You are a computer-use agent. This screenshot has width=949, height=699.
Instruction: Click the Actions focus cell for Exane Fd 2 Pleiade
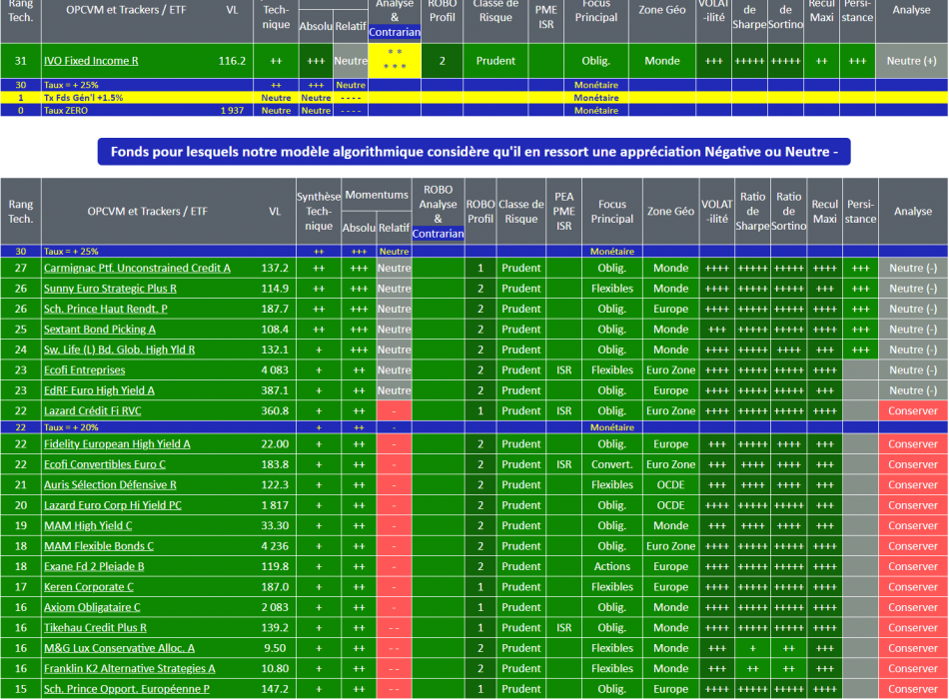(x=612, y=566)
